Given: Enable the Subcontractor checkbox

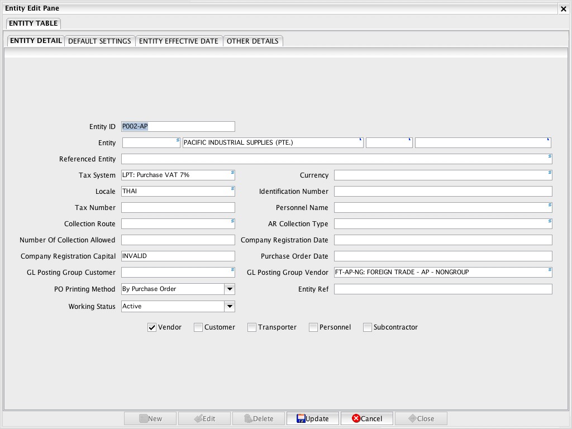Looking at the screenshot, I should [368, 327].
